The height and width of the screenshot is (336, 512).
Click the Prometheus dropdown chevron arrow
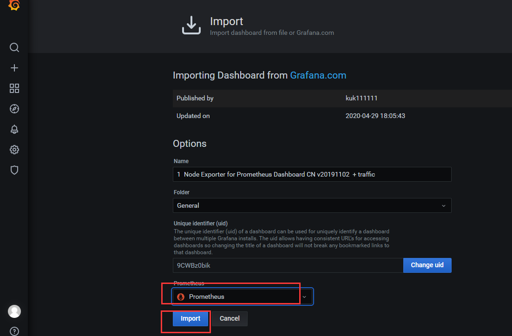304,297
